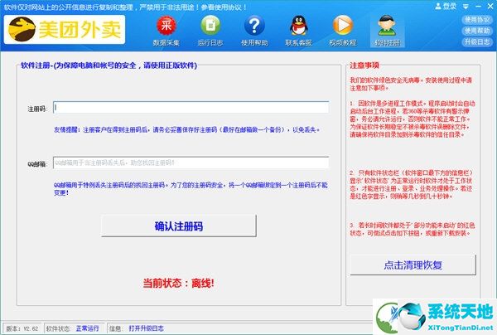
Task: Click the 注册码 field label
Action: tap(37, 109)
